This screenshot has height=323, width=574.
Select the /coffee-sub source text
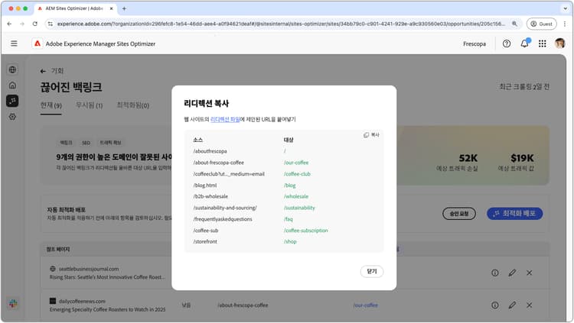point(206,231)
